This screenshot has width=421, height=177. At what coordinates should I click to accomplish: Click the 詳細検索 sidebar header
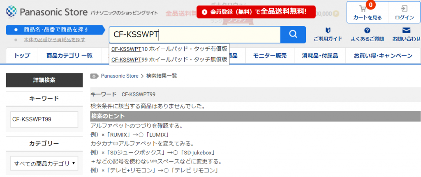pyautogui.click(x=44, y=80)
